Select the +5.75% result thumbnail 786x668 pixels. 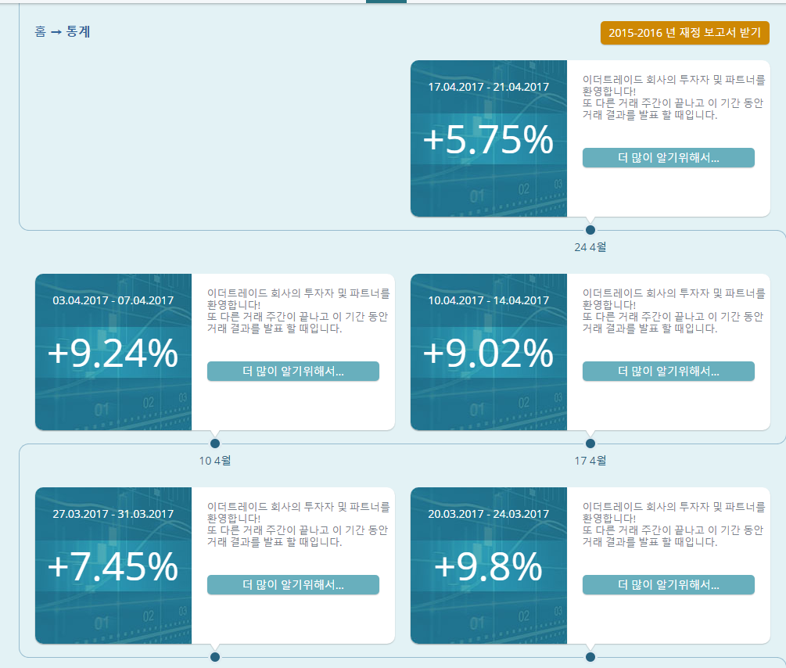pyautogui.click(x=488, y=138)
